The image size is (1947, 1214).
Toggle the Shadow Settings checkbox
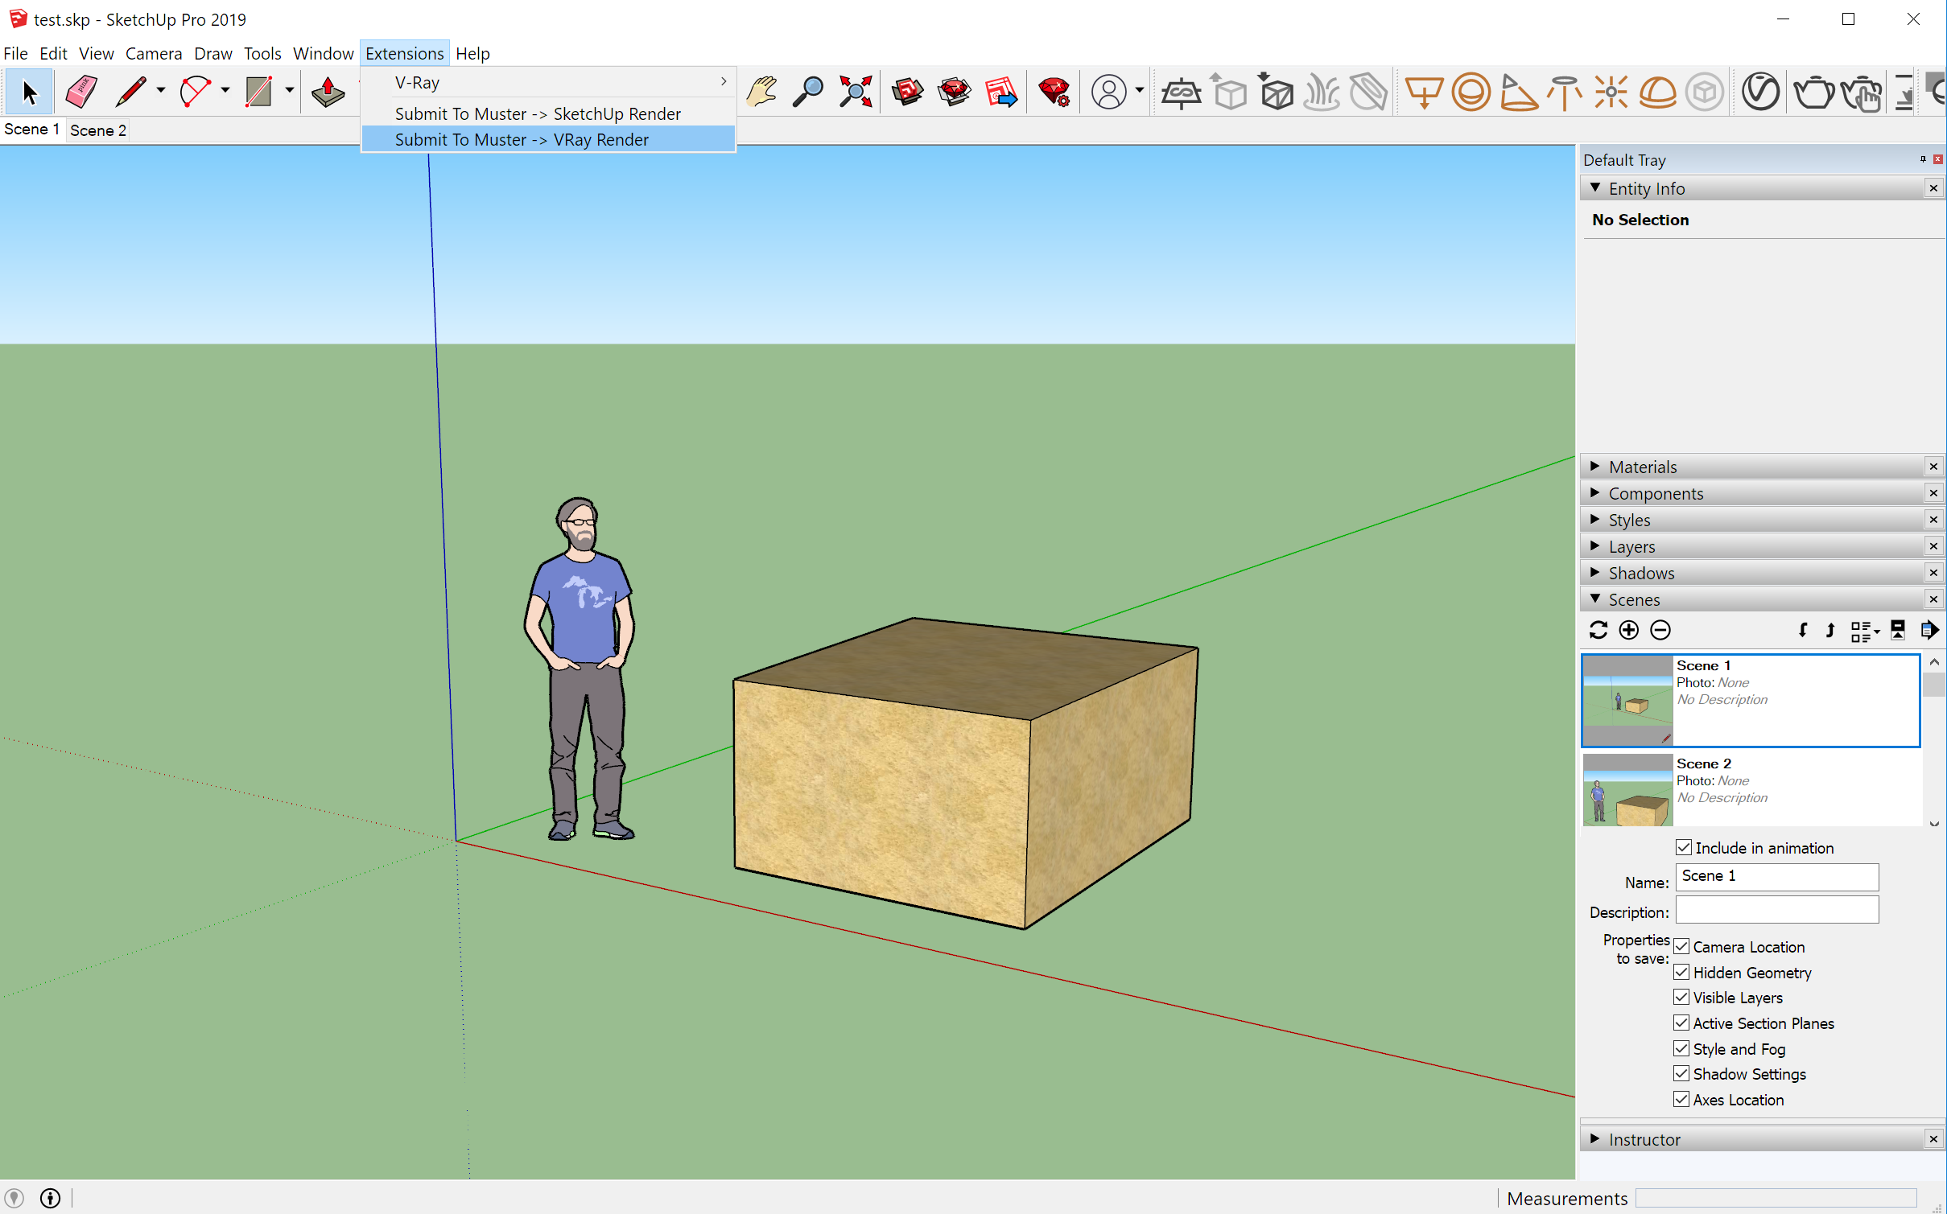tap(1681, 1073)
